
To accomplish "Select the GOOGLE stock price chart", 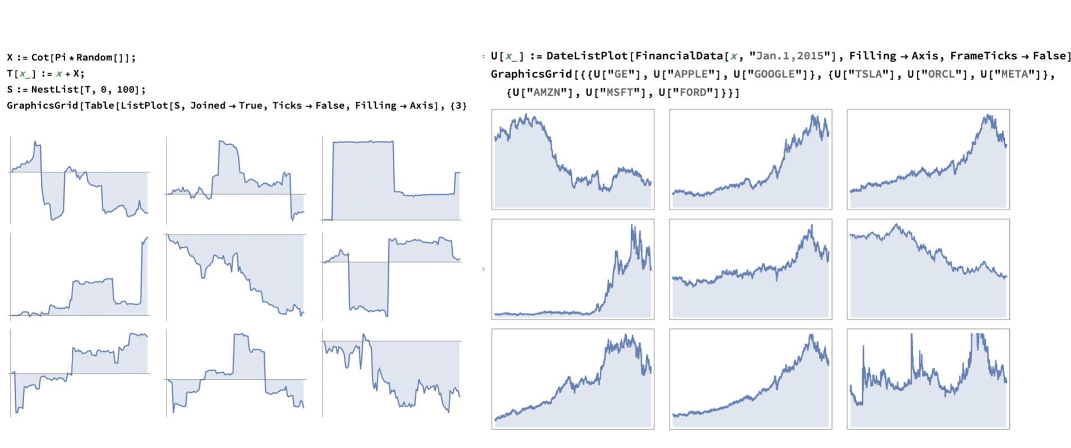I will [x=928, y=159].
